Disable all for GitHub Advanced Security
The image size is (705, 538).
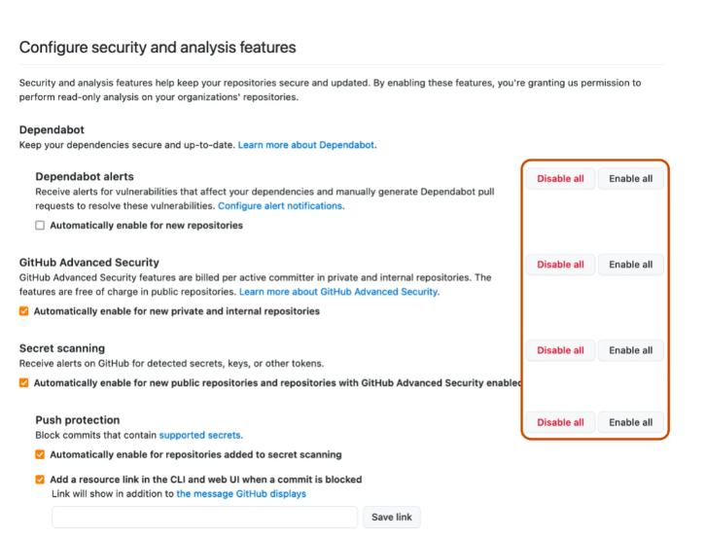click(560, 265)
